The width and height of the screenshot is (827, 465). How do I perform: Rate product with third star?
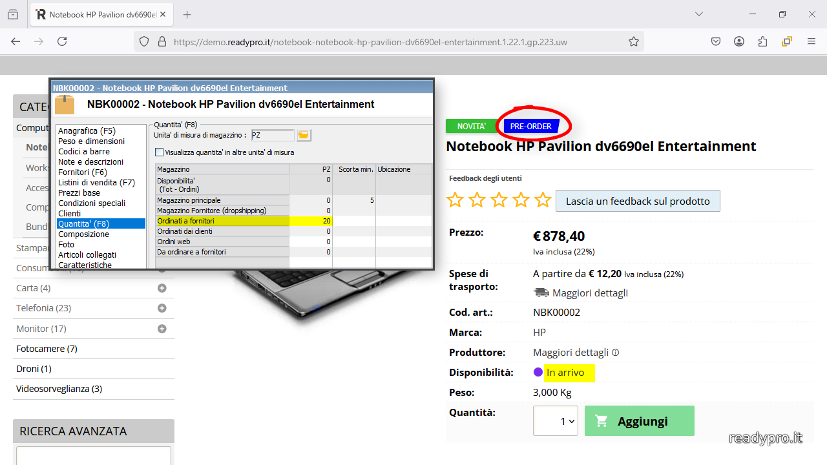(499, 200)
